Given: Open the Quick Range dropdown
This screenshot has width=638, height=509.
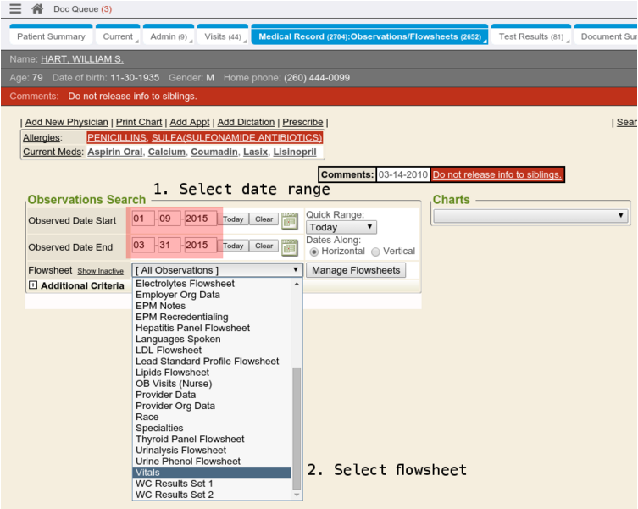Looking at the screenshot, I should tap(341, 228).
